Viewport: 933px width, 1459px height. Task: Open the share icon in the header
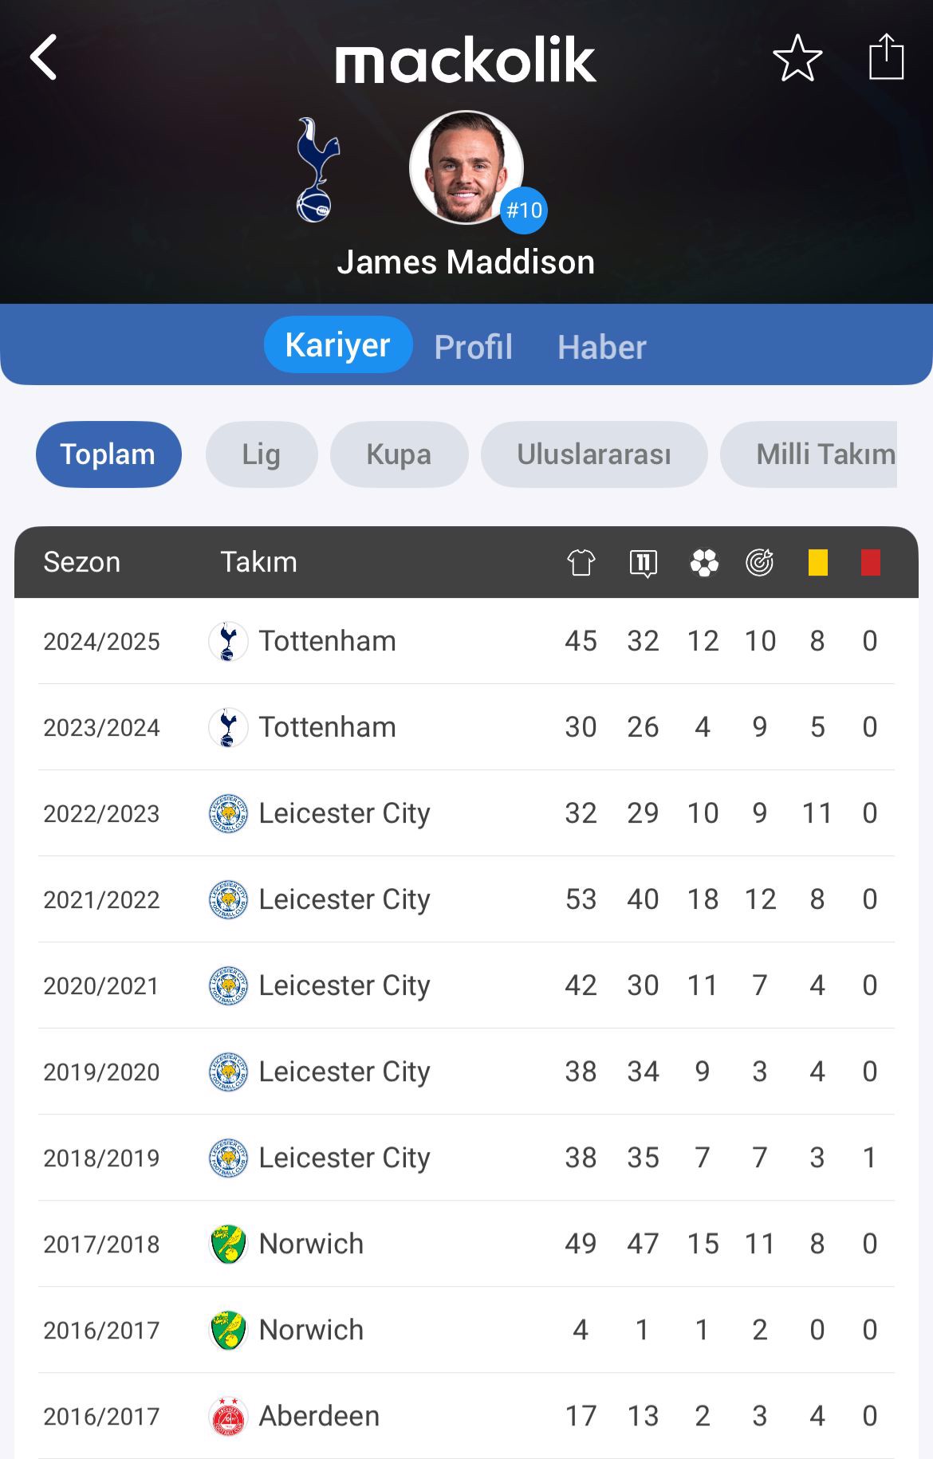(886, 56)
